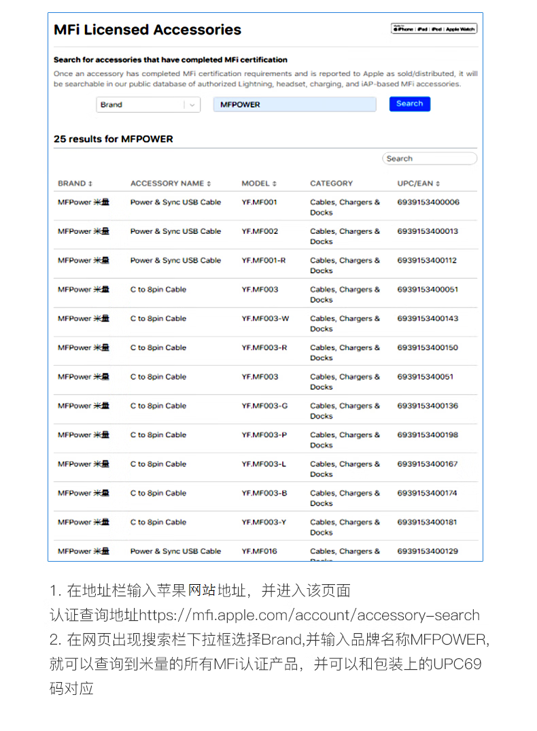Click the blue Search button

(x=410, y=103)
